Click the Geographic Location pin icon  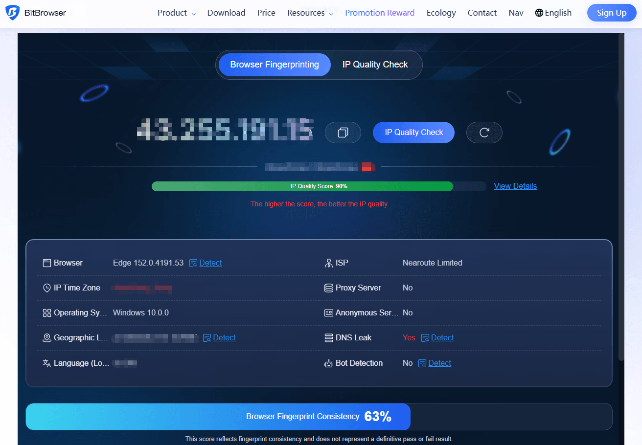(47, 338)
